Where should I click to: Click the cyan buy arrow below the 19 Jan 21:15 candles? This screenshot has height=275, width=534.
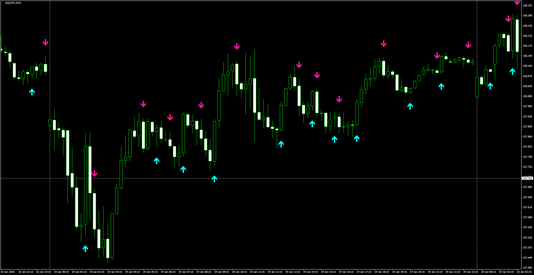tap(441, 86)
